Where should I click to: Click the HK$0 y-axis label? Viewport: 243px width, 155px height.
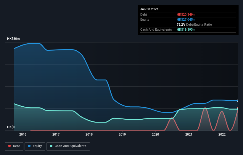pyautogui.click(x=11, y=127)
